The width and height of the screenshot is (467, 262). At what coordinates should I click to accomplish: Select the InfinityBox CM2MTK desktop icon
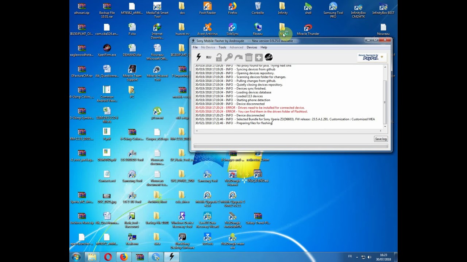[x=358, y=10]
